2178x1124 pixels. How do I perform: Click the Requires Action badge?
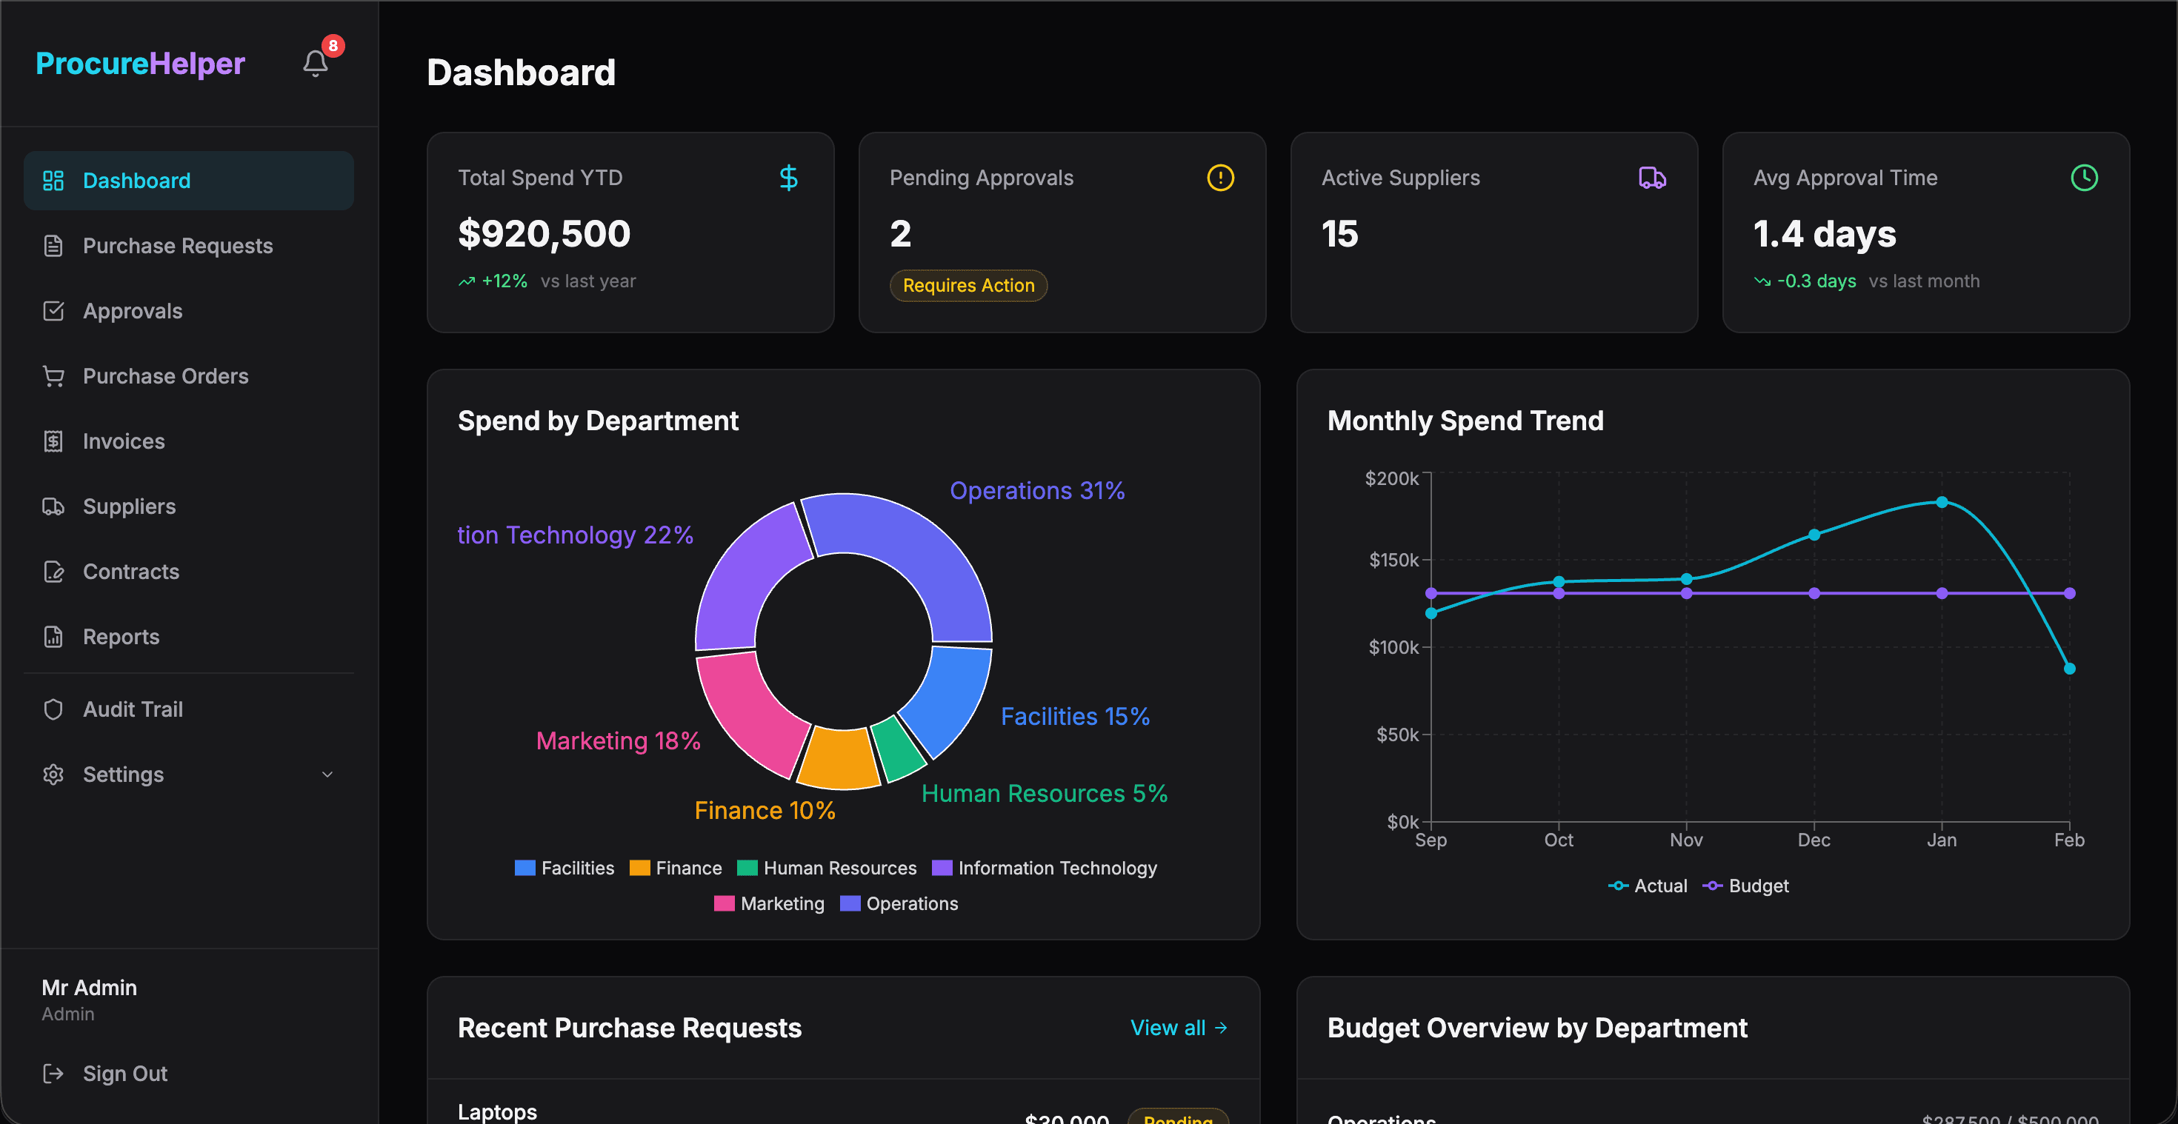[968, 286]
